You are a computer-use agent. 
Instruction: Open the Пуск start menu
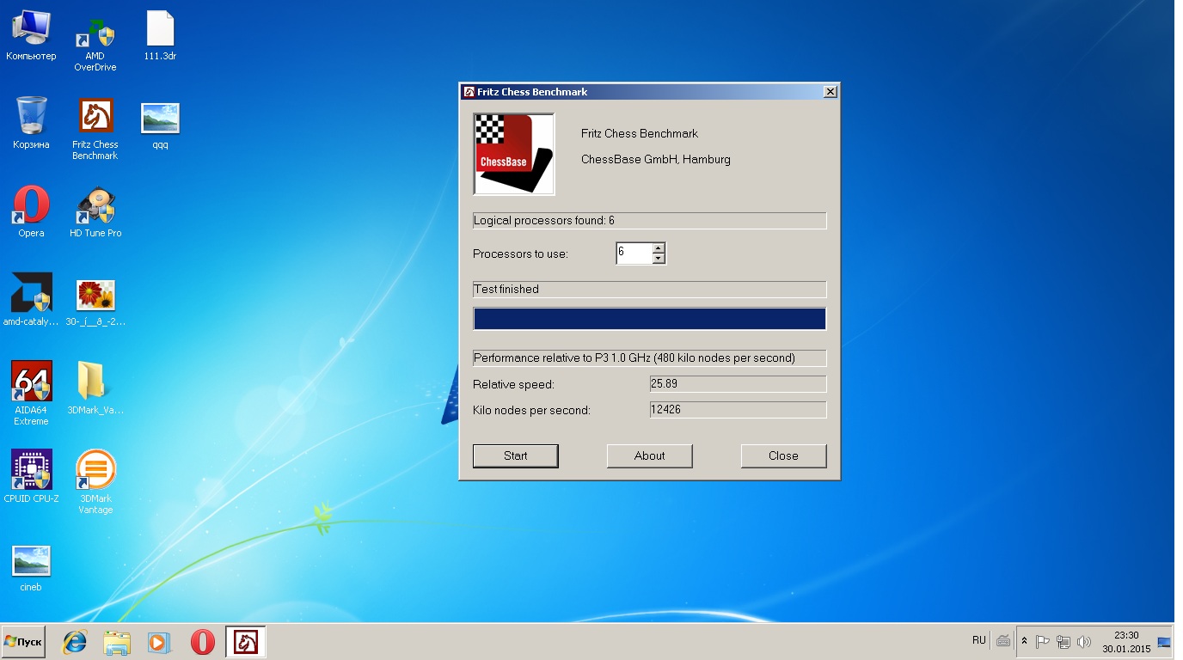tap(23, 642)
